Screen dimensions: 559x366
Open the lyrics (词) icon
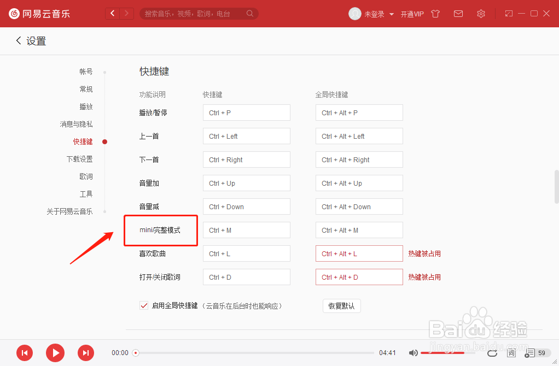(x=511, y=353)
